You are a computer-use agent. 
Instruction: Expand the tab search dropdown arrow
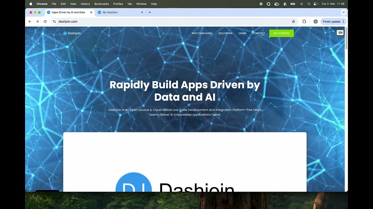344,12
